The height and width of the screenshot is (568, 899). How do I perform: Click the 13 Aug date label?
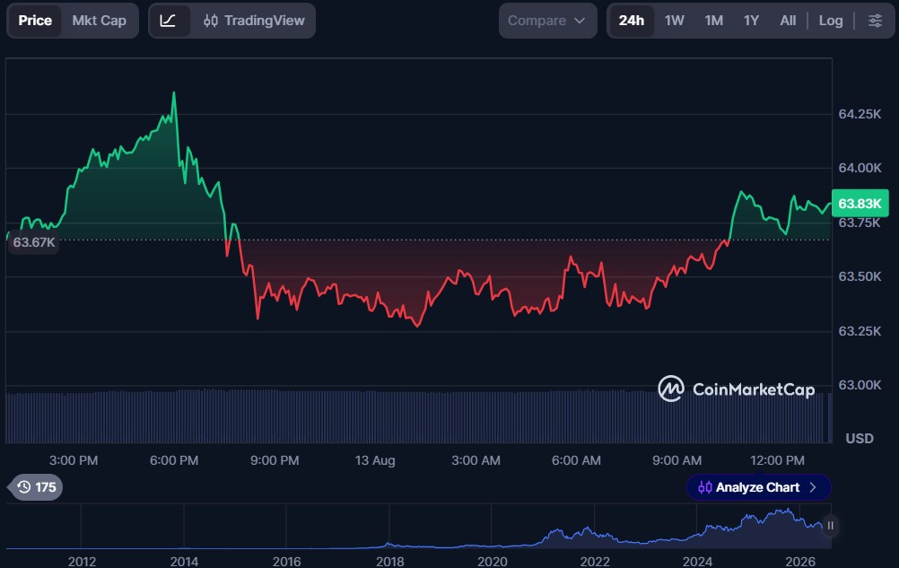(x=375, y=460)
